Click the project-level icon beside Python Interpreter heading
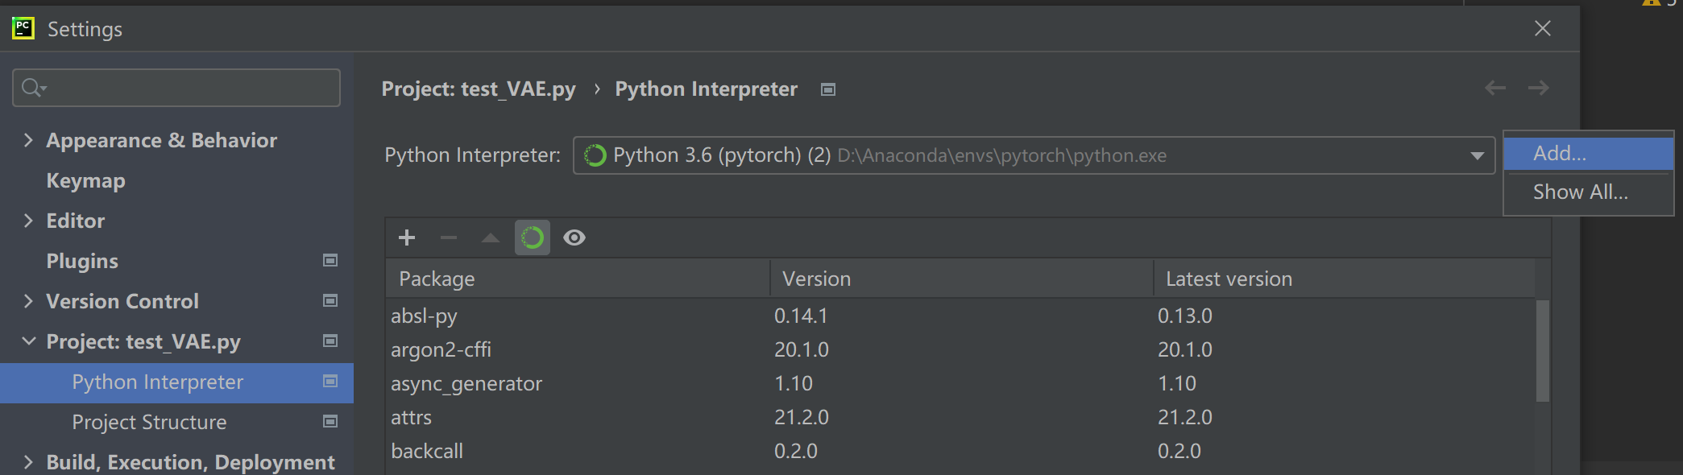Image resolution: width=1683 pixels, height=475 pixels. pos(828,89)
